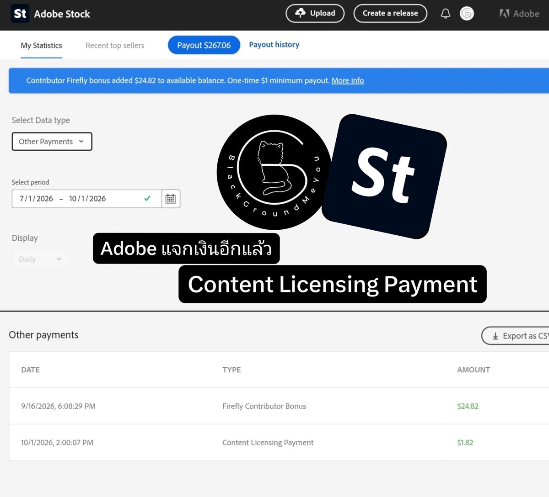Expand the Daily display dropdown
Image resolution: width=549 pixels, height=497 pixels.
click(x=41, y=259)
